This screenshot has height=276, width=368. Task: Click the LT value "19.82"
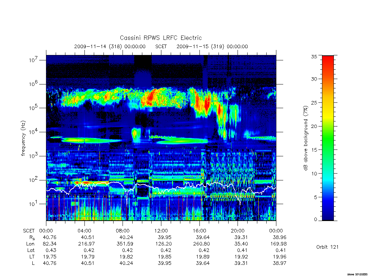(126, 257)
